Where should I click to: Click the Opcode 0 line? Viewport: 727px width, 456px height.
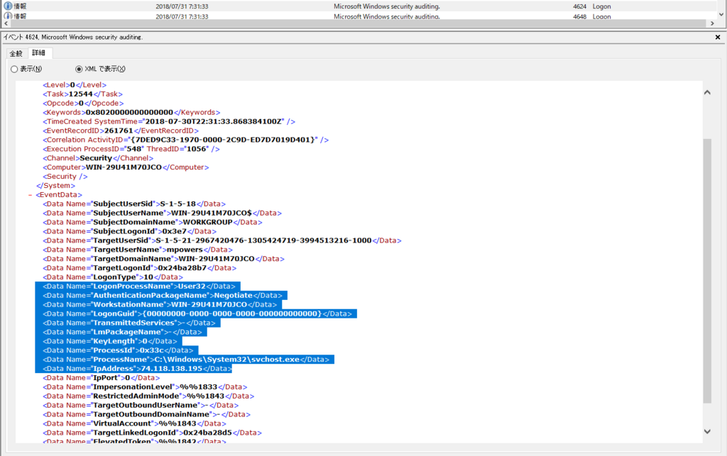83,104
